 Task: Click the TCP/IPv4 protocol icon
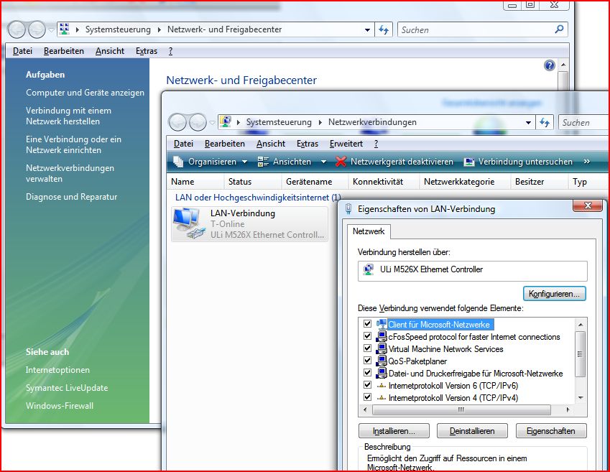click(382, 398)
